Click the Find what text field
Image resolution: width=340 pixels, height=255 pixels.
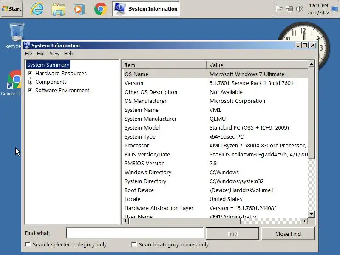click(135, 233)
